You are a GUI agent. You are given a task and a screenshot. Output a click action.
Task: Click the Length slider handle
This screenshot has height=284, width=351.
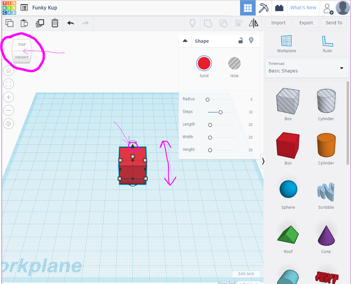point(210,125)
